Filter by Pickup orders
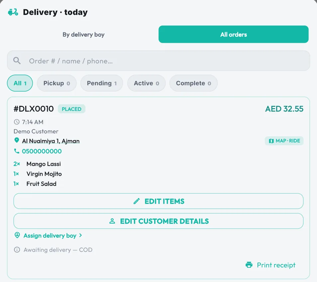Viewport: 317px width, 282px height. pyautogui.click(x=56, y=83)
